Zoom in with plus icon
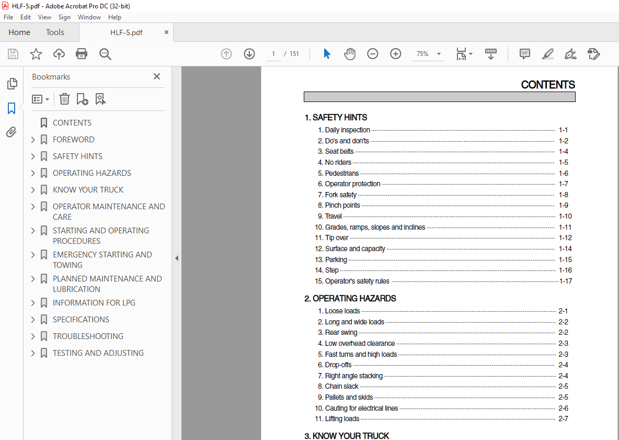The width and height of the screenshot is (619, 440). point(396,54)
